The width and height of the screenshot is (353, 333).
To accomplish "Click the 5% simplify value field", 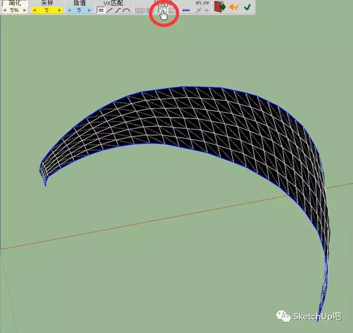I will click(14, 10).
